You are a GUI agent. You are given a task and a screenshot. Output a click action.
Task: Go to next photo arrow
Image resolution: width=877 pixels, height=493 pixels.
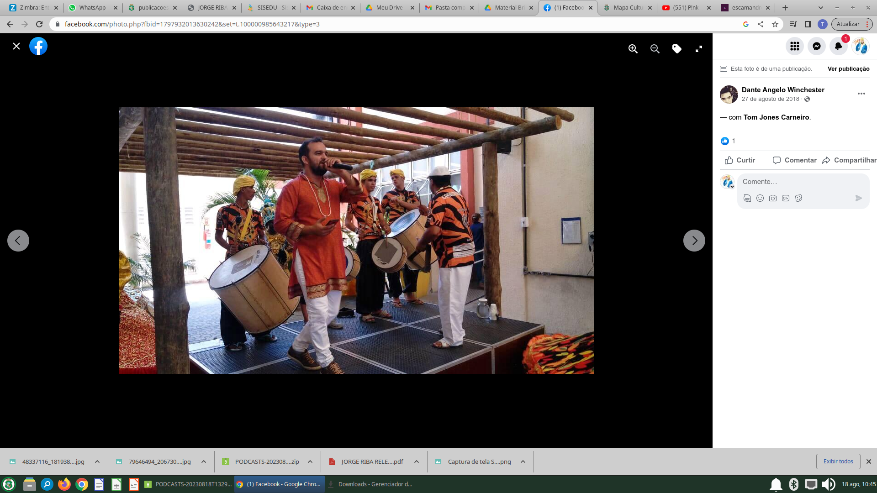[694, 241]
